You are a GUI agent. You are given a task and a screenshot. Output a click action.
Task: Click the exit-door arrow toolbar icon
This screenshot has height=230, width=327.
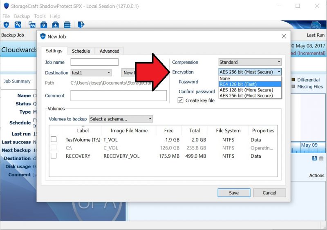pyautogui.click(x=81, y=25)
